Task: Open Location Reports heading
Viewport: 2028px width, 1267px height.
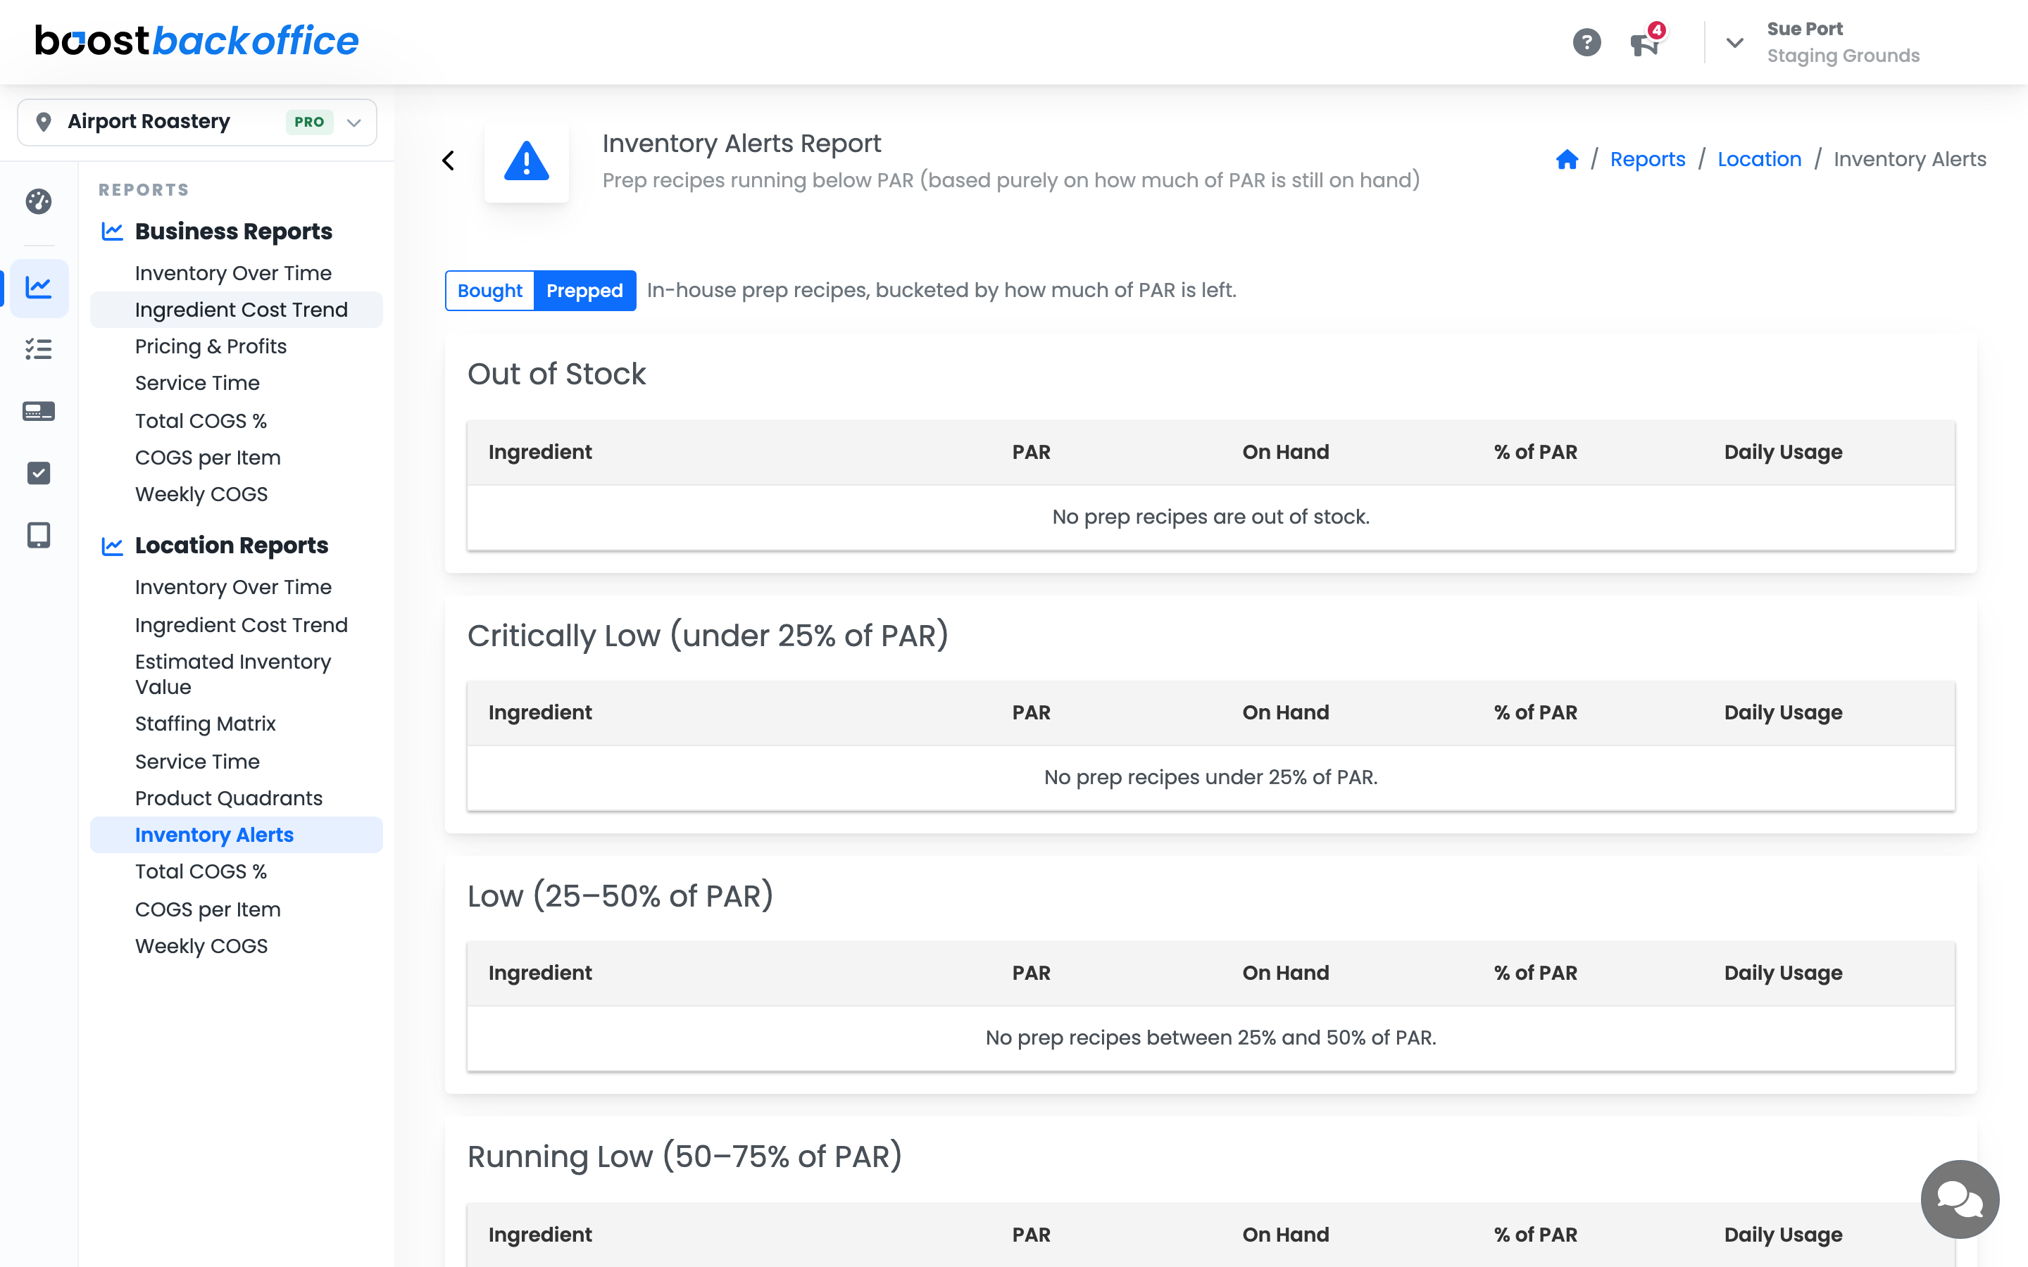Action: (x=231, y=546)
